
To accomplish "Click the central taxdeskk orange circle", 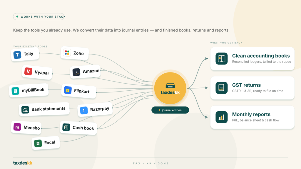I will (170, 88).
